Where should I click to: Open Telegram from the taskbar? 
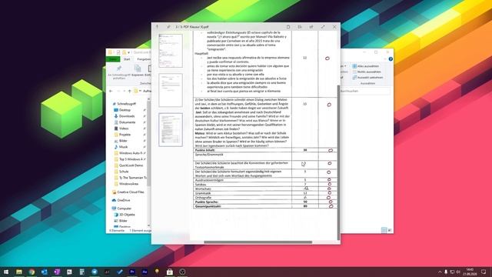95,272
